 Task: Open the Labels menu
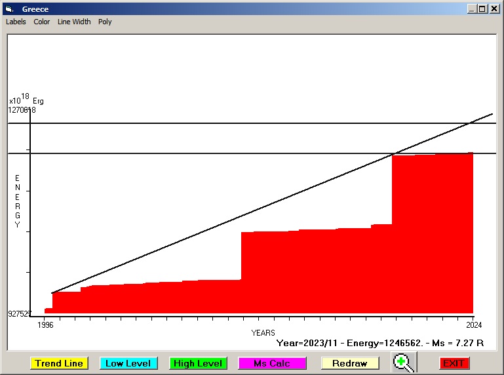click(16, 22)
